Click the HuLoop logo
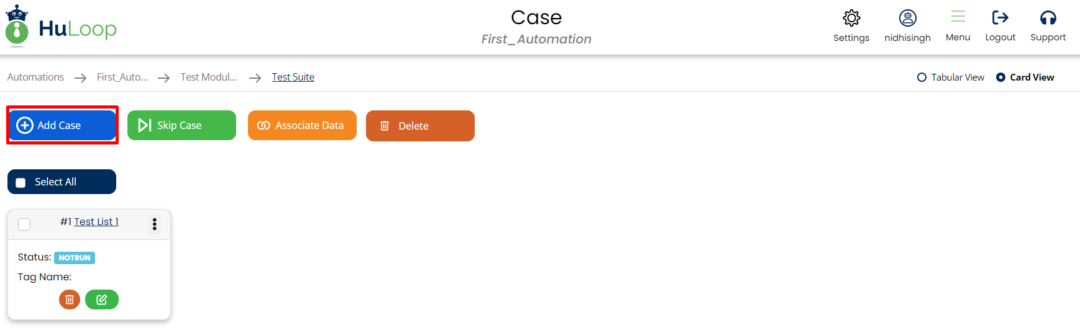The height and width of the screenshot is (333, 1080). click(x=61, y=26)
